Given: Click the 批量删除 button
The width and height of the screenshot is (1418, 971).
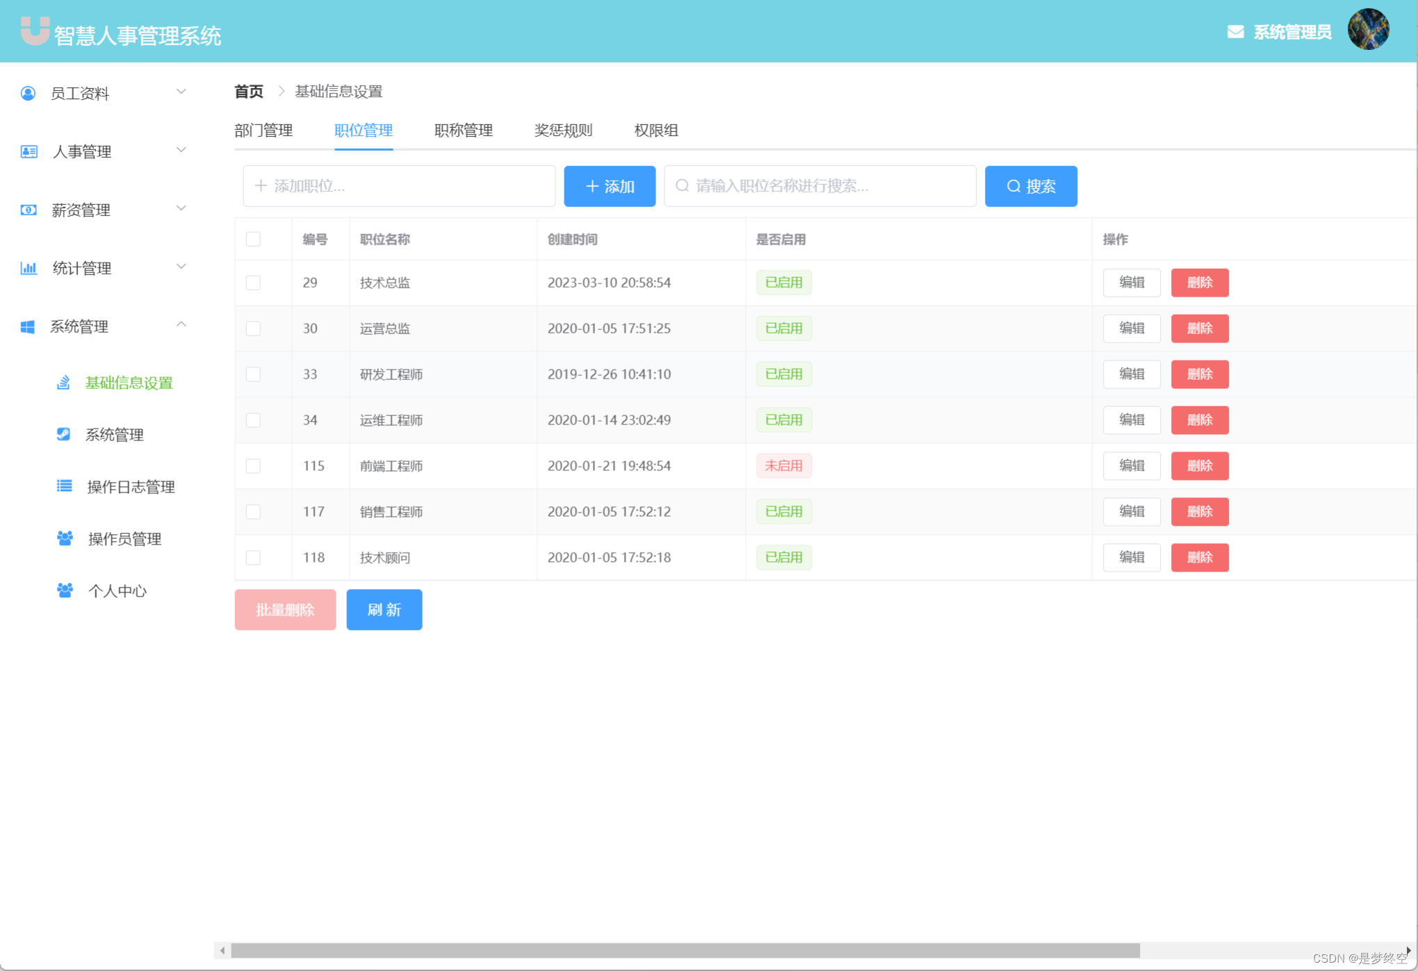Looking at the screenshot, I should click(285, 609).
